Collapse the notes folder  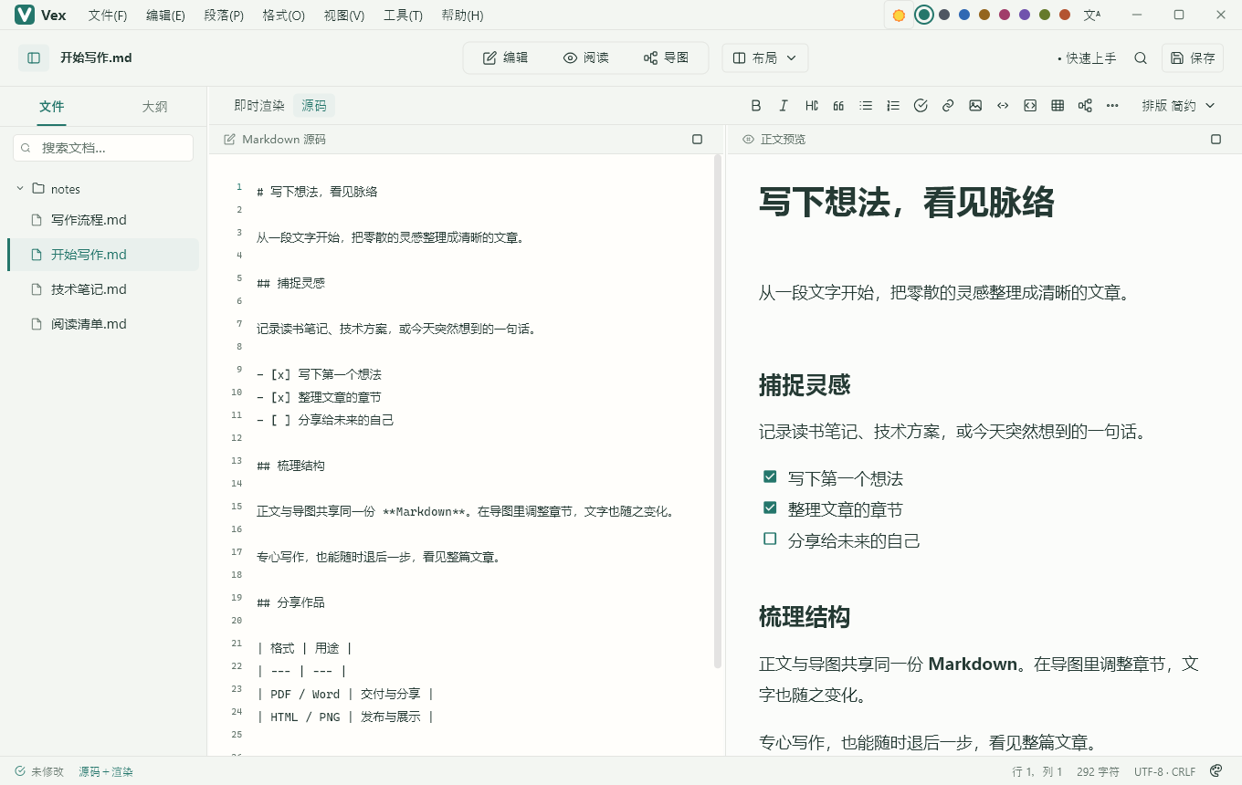point(20,189)
